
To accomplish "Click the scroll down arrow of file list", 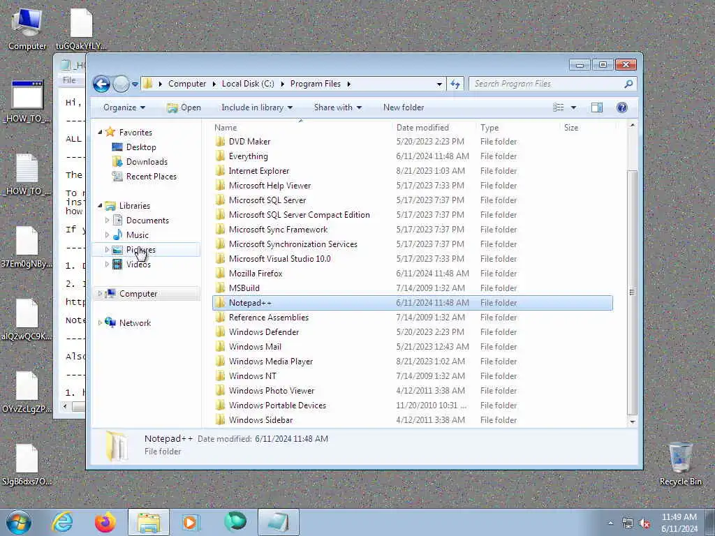I will tap(632, 422).
